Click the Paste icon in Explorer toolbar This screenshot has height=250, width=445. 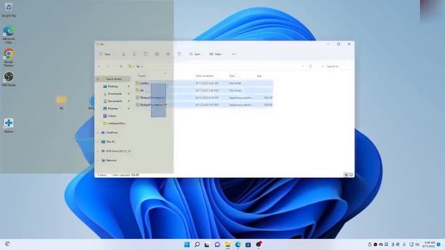[146, 54]
